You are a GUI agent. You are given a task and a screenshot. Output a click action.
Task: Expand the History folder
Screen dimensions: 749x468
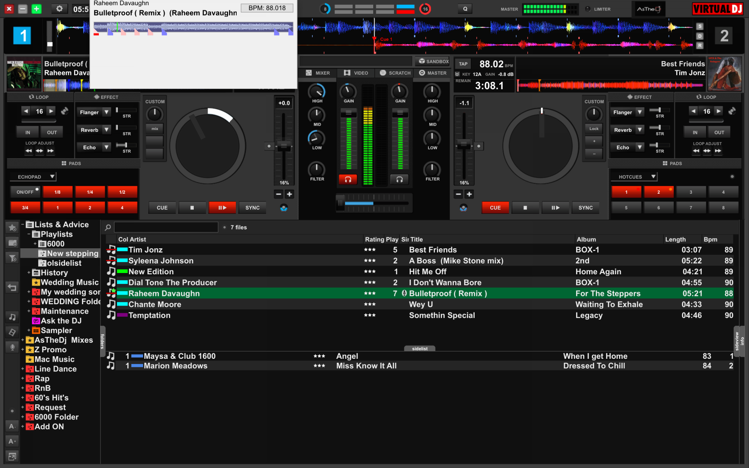29,273
